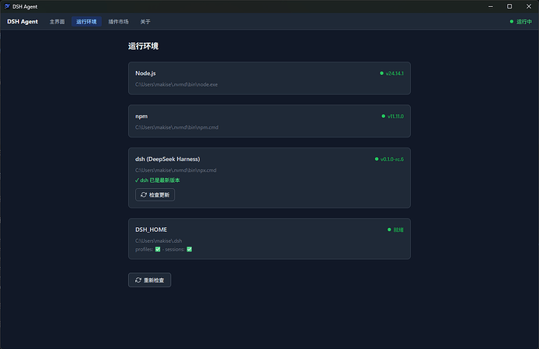The image size is (539, 349).
Task: Maximize the DSH Agent window
Action: click(x=509, y=6)
